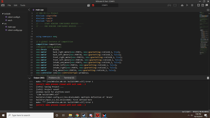Open the feedback chat icon
This screenshot has width=210, height=118.
pyautogui.click(x=207, y=5)
